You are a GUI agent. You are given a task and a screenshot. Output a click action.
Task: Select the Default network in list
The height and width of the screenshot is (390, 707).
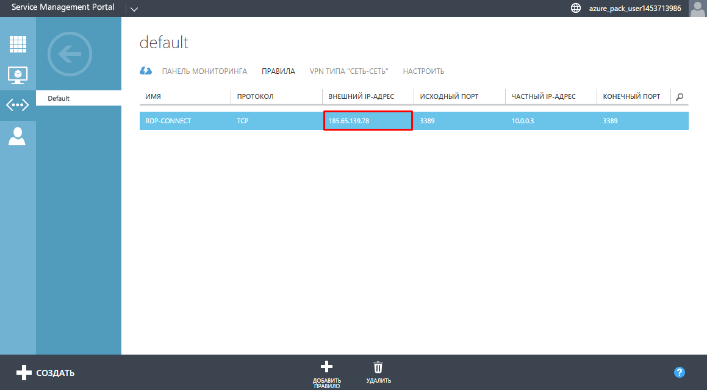coord(59,98)
